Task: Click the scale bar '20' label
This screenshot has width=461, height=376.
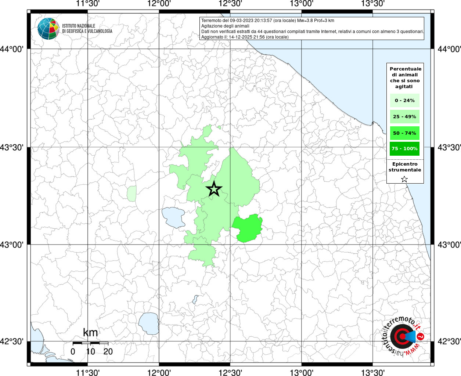Action: coord(108,351)
